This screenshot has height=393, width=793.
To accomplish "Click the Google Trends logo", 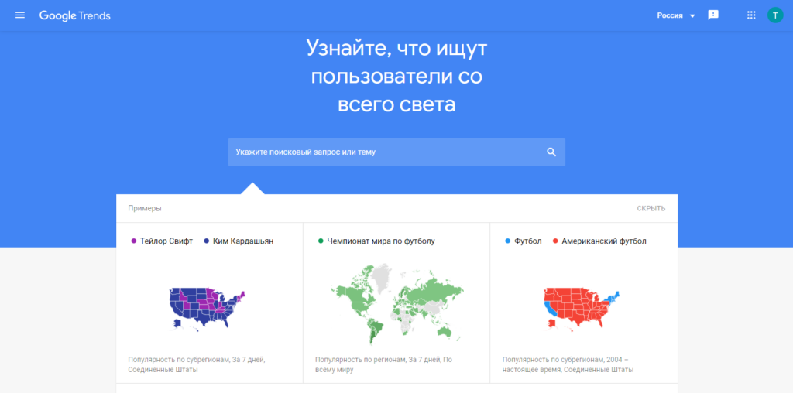I will [75, 15].
